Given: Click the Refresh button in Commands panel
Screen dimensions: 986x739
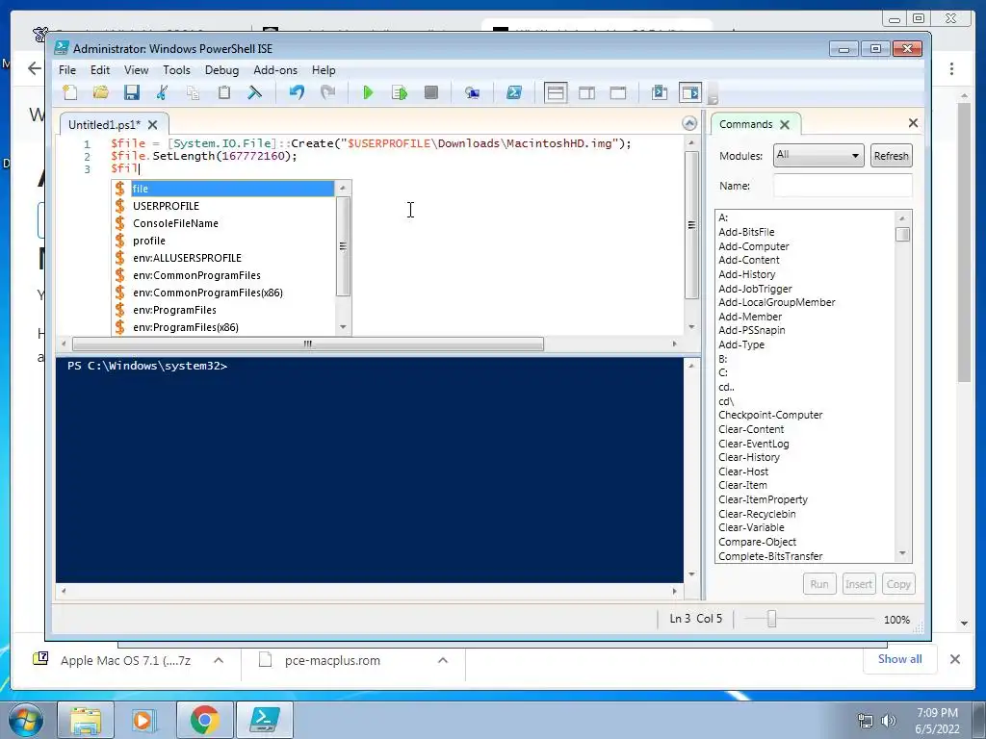Looking at the screenshot, I should [x=891, y=156].
